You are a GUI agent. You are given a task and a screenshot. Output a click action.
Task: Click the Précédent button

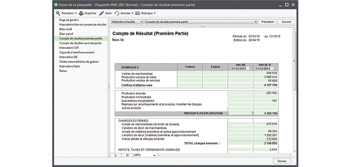tap(268, 22)
